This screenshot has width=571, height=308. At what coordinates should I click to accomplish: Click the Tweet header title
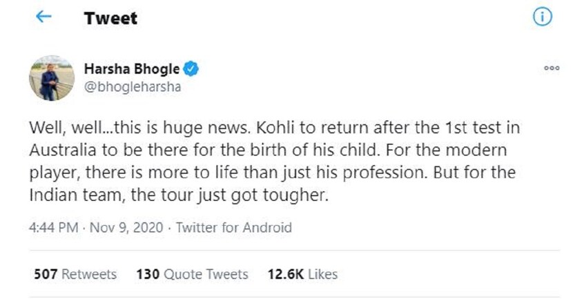tap(110, 19)
